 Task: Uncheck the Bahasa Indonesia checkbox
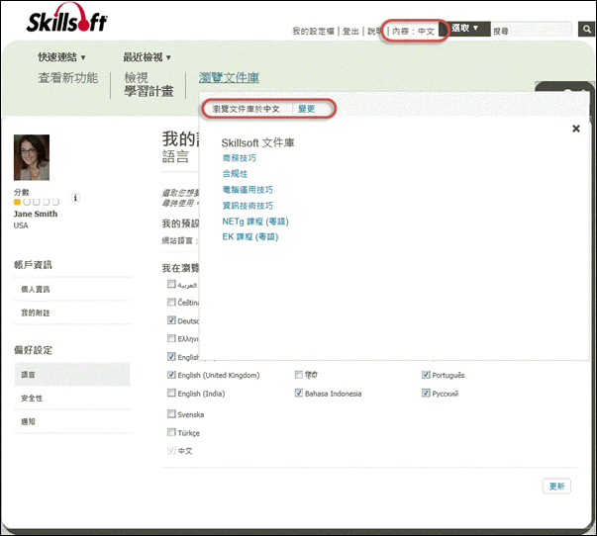[x=299, y=393]
